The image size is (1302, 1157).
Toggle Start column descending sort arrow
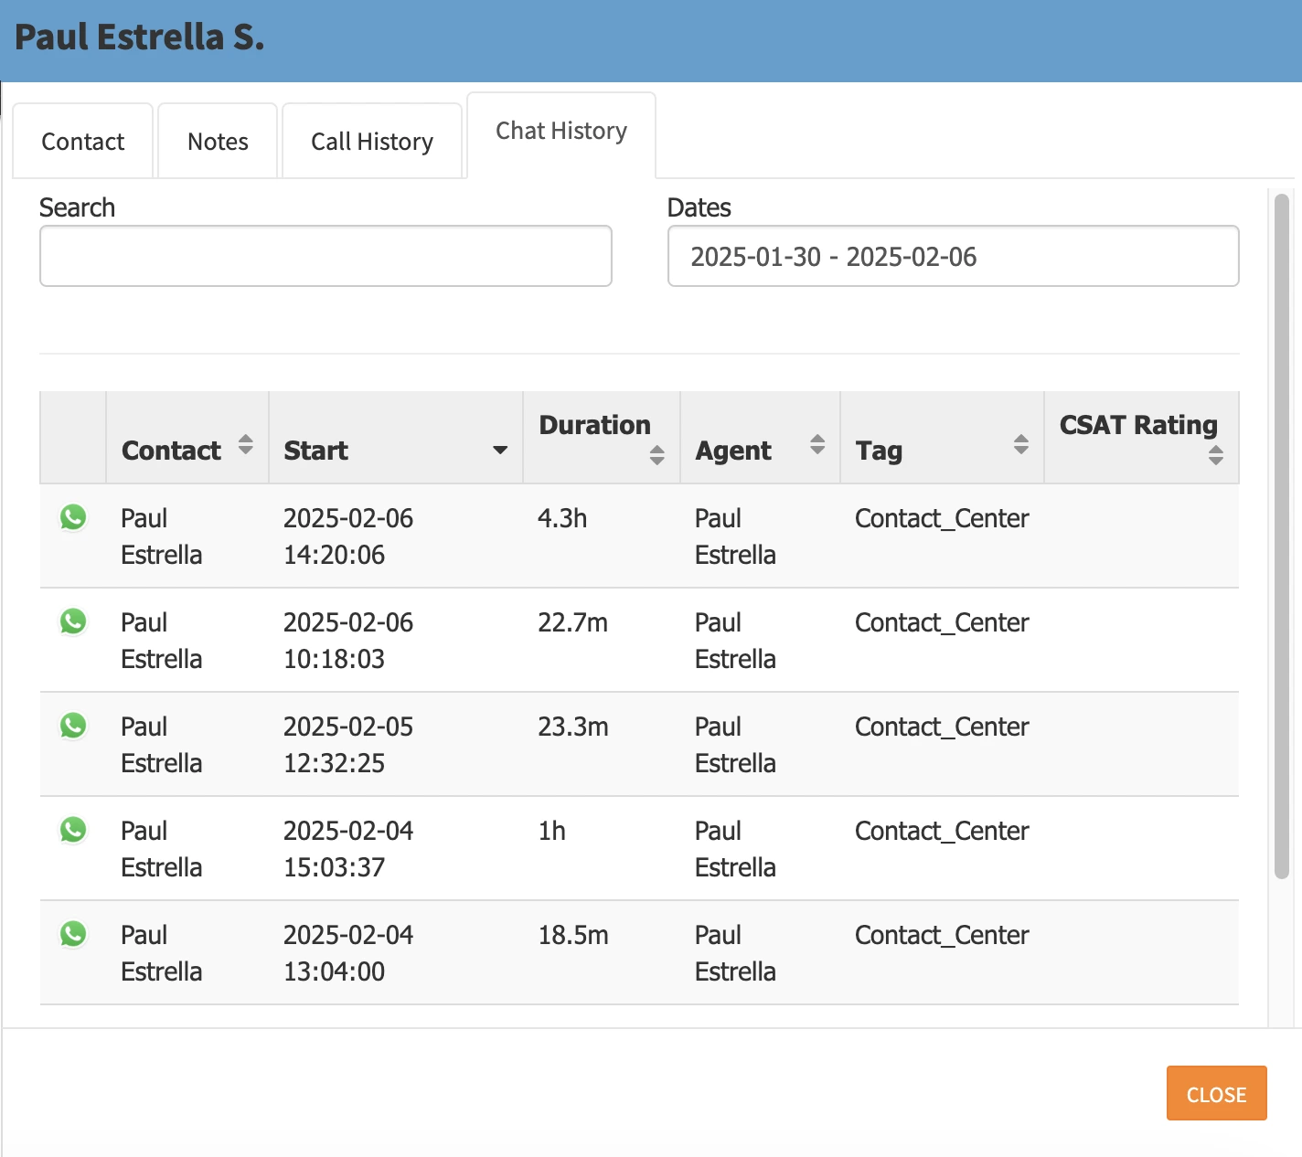500,450
